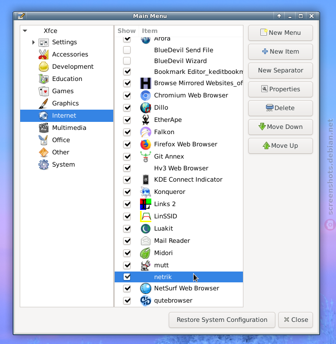
Task: Click the Luakit moon icon
Action: (x=146, y=229)
